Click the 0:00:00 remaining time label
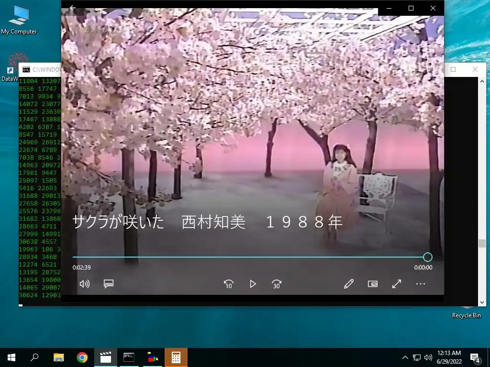Viewport: 490px width, 367px height. coord(423,268)
